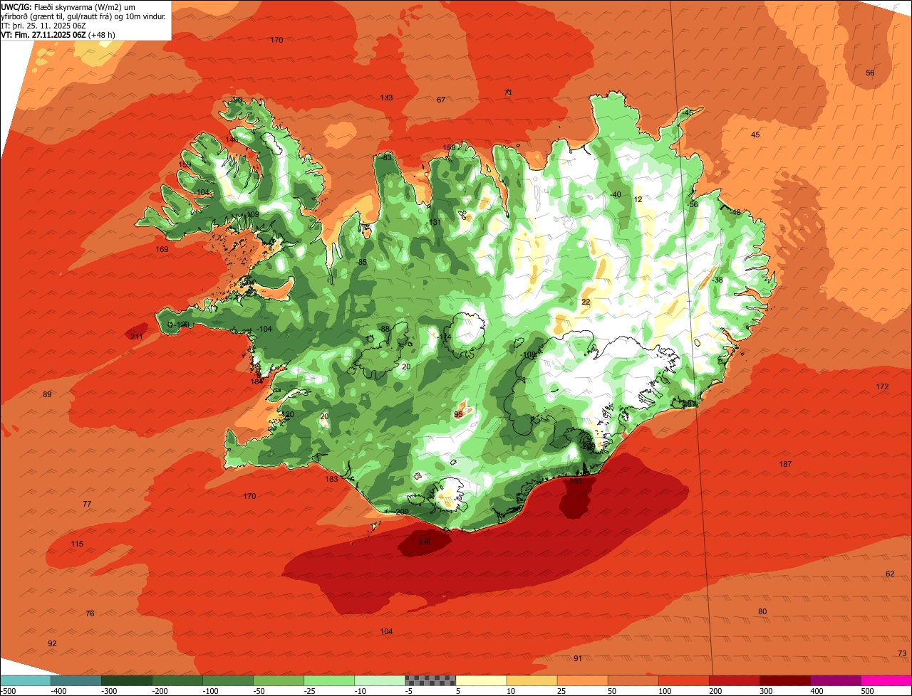Image resolution: width=912 pixels, height=696 pixels.
Task: Click the checkered legend swatch between -5 and 5
Action: coord(430,680)
